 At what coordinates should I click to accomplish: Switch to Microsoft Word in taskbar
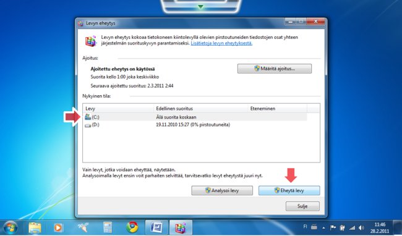[156, 227]
